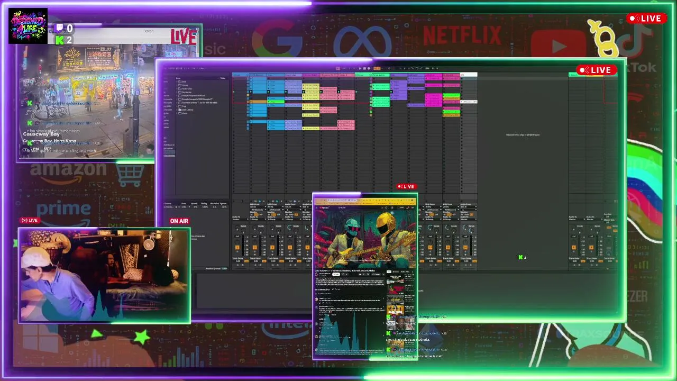This screenshot has height=381, width=677.
Task: Toggle the Return A track activator
Action: 573,247
